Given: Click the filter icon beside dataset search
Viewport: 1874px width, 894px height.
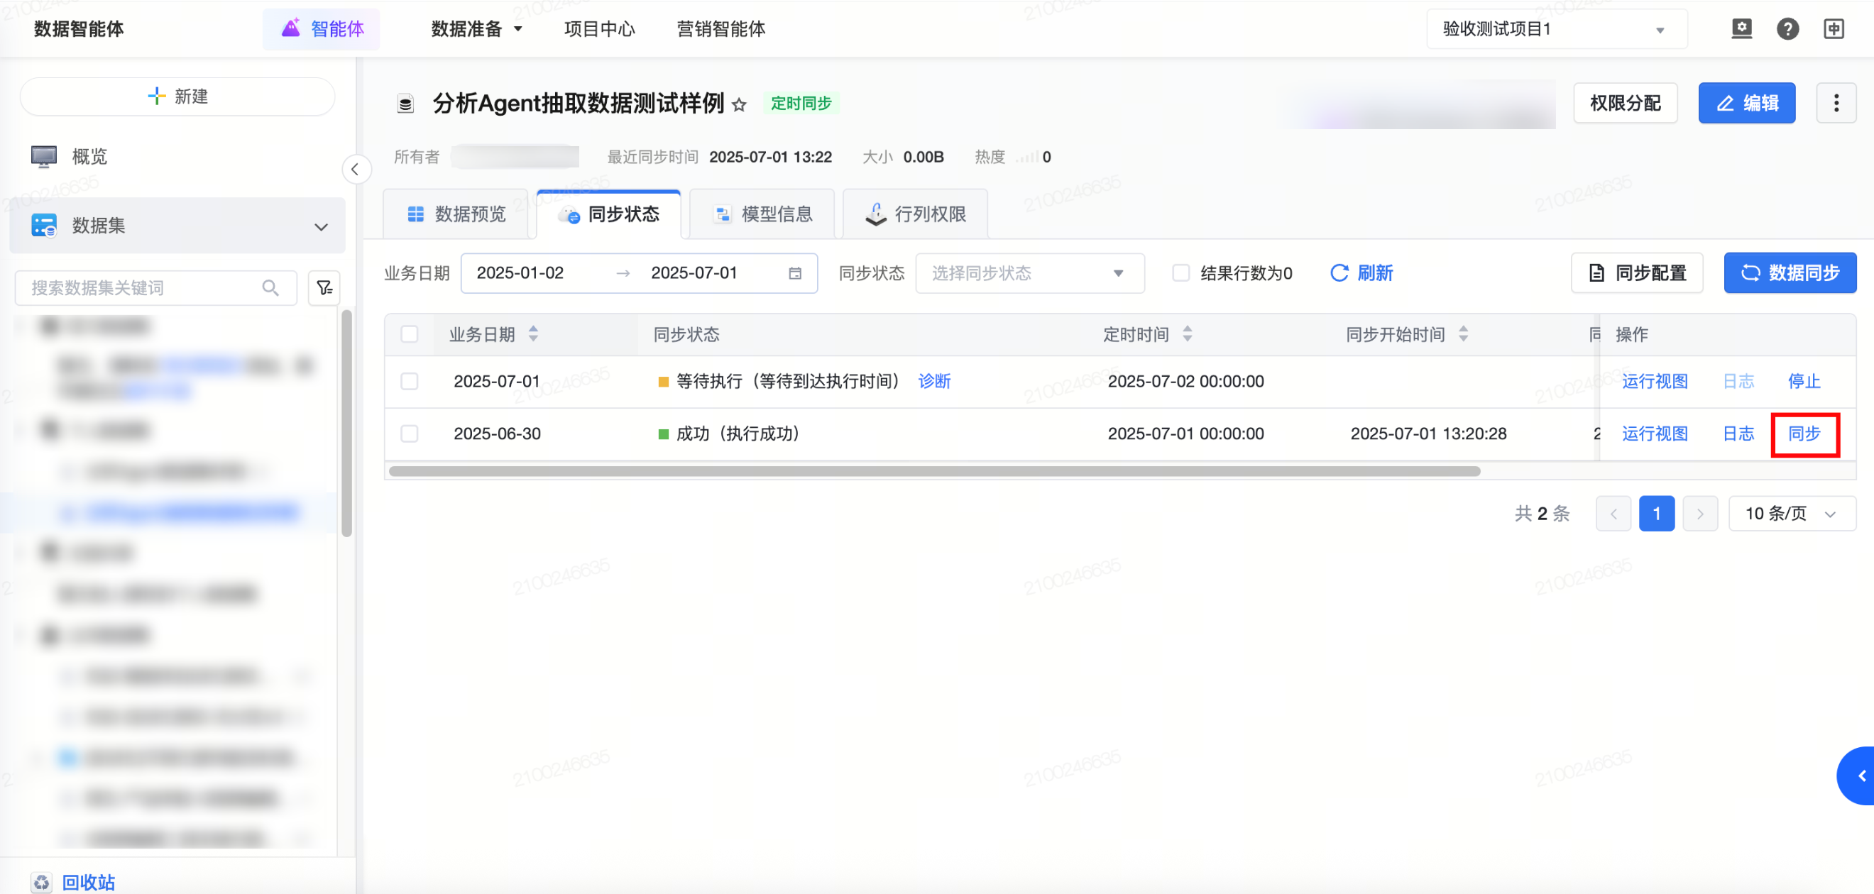Looking at the screenshot, I should 324,288.
